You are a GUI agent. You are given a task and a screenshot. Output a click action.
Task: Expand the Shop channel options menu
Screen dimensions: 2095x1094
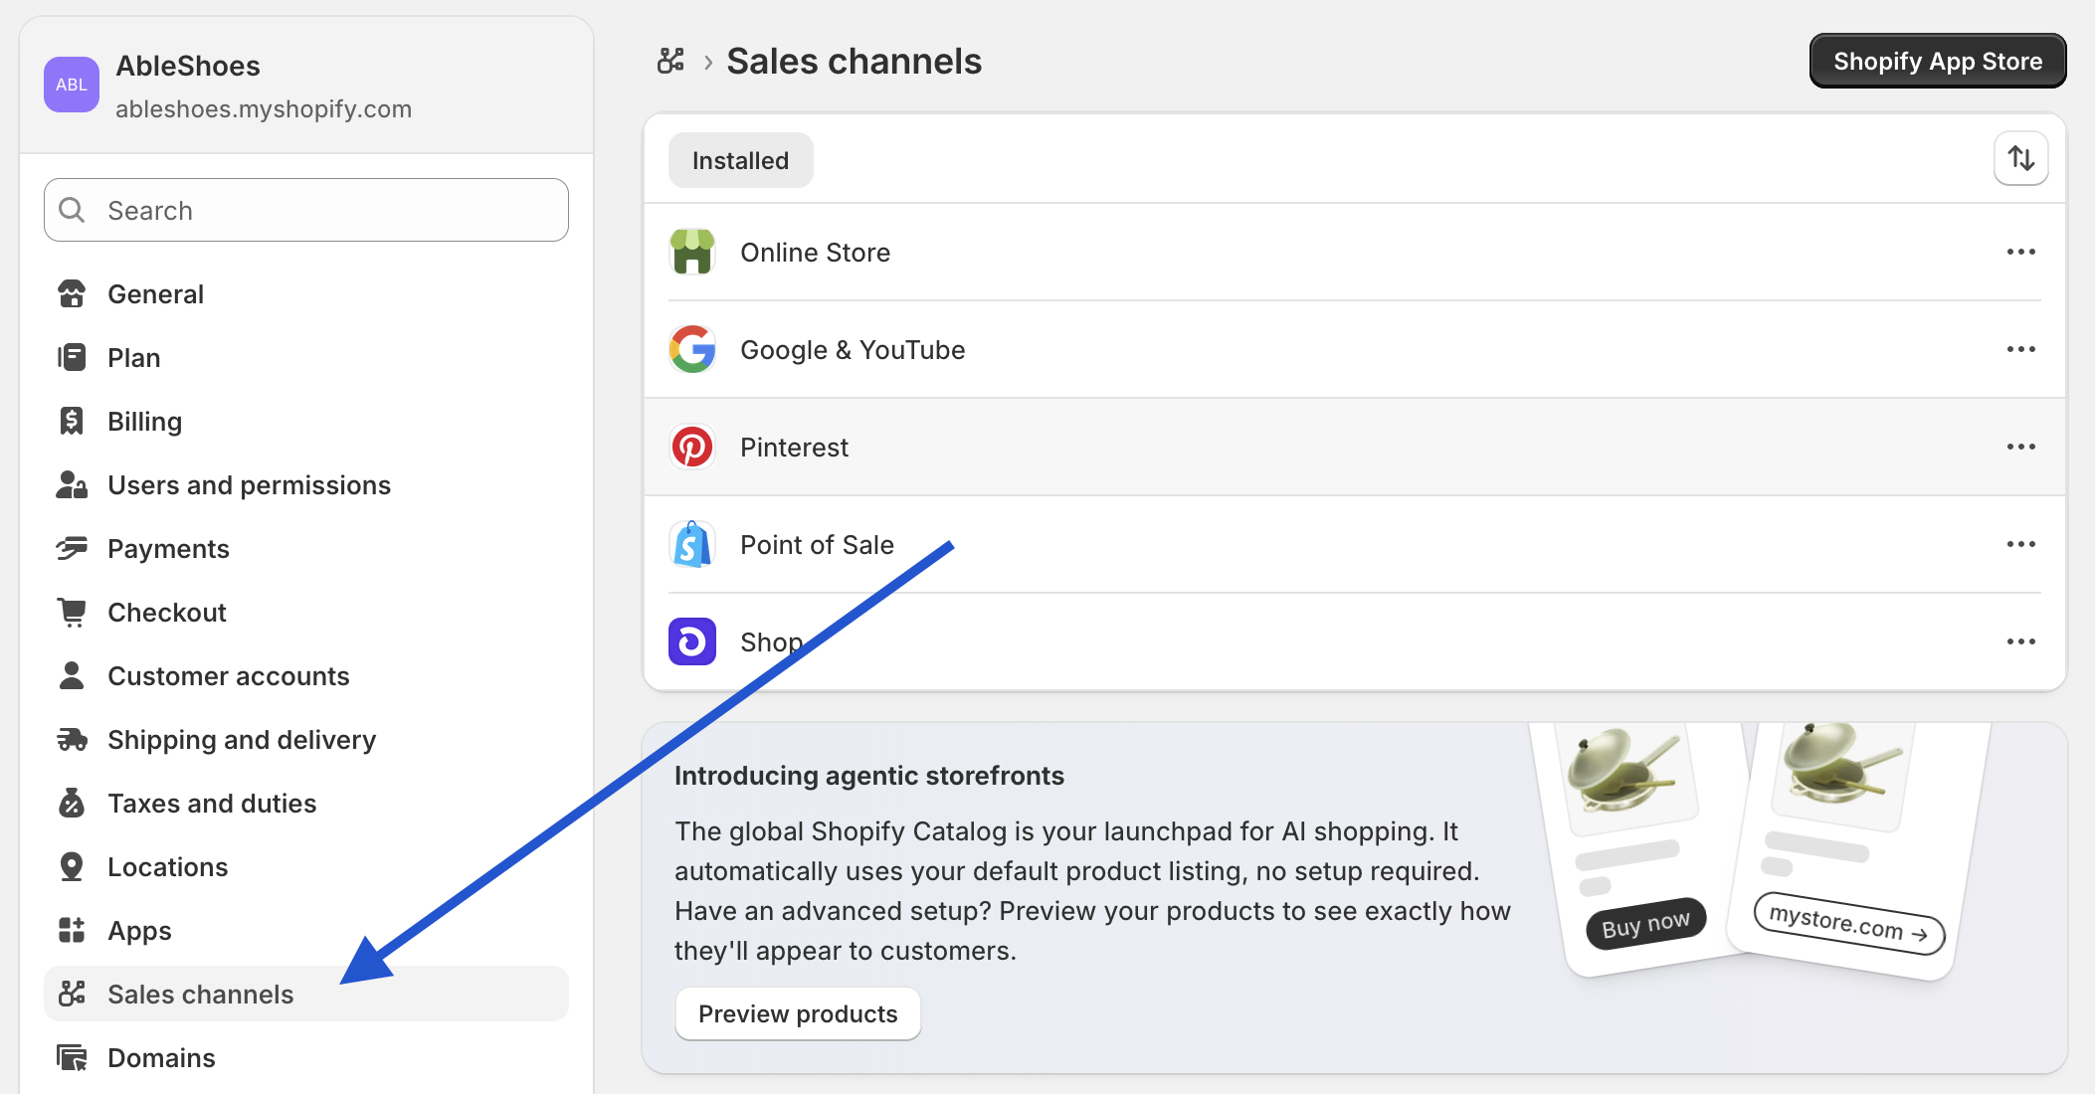tap(2020, 642)
